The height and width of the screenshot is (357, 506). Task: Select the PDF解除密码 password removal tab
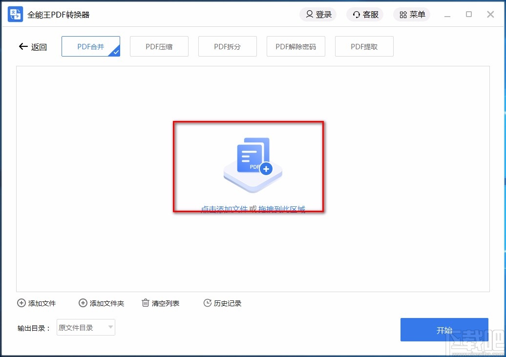tap(296, 46)
